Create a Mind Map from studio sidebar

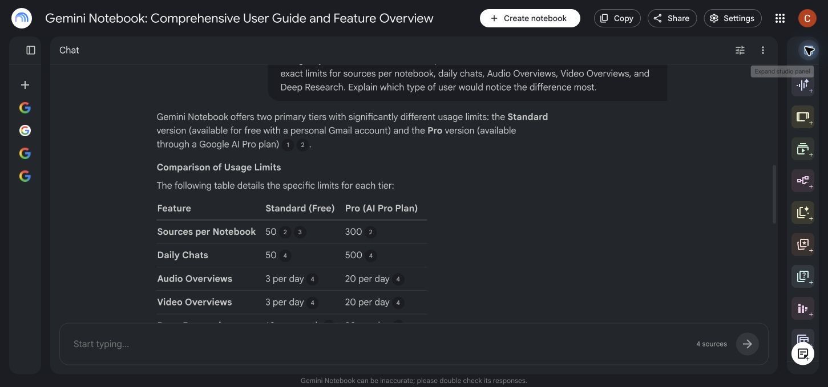point(803,181)
